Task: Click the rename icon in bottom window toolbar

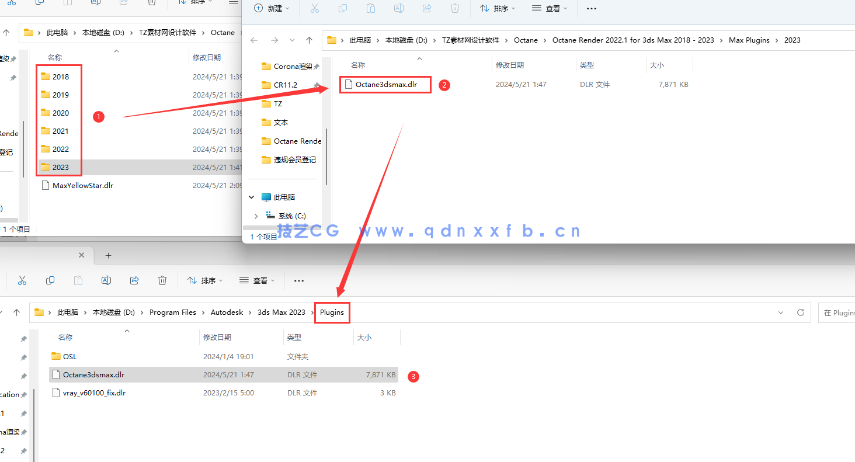Action: pos(106,281)
